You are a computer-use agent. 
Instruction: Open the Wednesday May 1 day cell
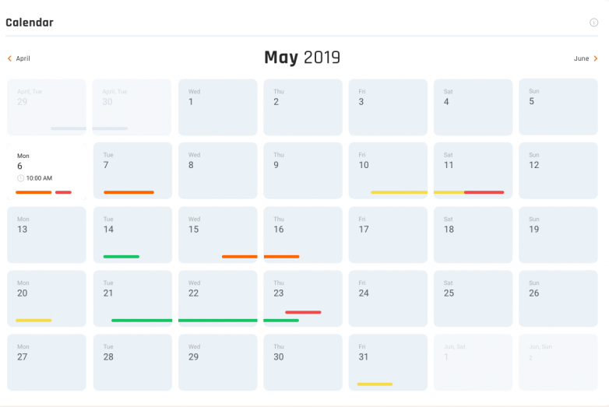point(217,107)
